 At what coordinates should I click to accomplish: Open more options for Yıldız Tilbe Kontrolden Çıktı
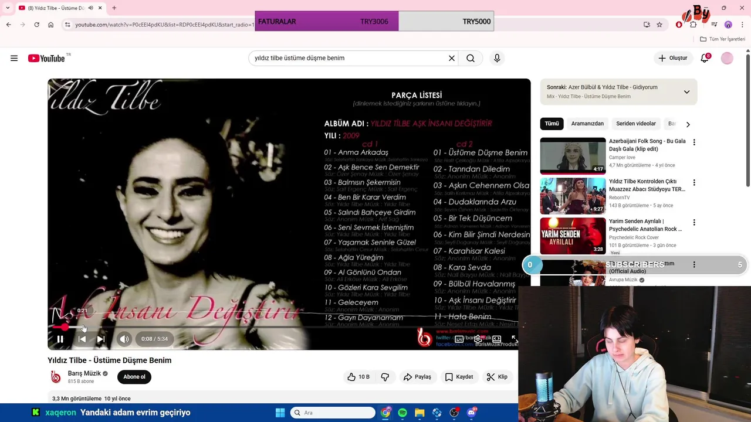click(694, 182)
